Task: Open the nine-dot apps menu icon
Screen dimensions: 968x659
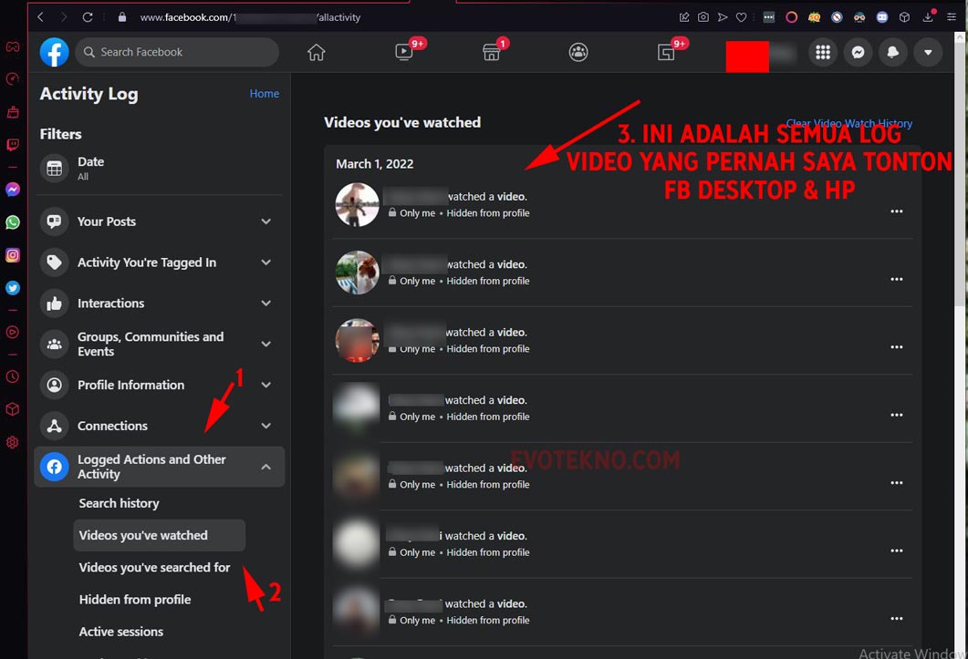Action: (823, 53)
